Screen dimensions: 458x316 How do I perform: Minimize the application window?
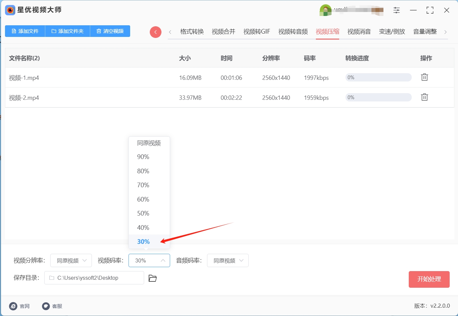coord(413,10)
